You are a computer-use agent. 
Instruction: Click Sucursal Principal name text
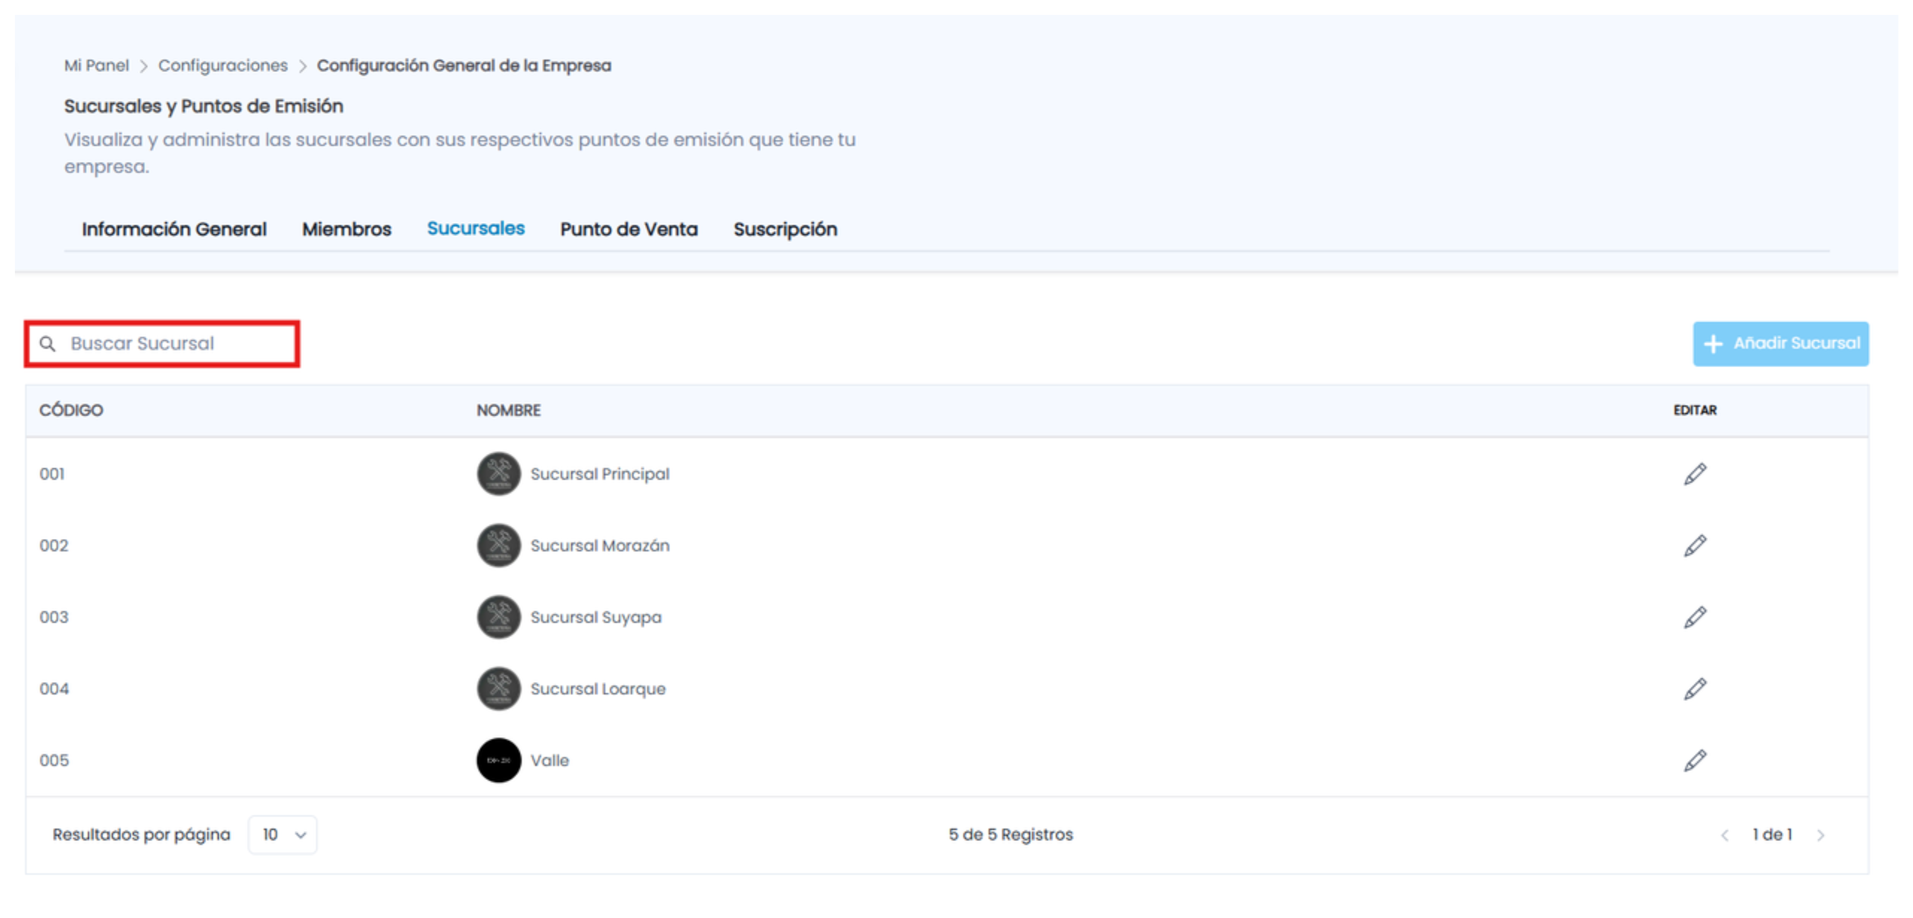tap(600, 474)
